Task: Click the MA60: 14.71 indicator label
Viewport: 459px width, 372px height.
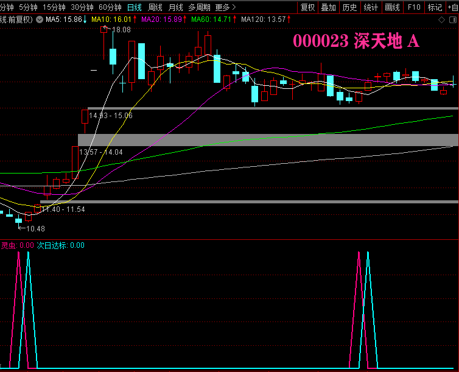Action: click(x=214, y=19)
